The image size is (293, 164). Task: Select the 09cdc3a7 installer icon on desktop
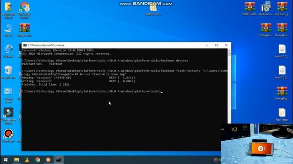(x=266, y=9)
